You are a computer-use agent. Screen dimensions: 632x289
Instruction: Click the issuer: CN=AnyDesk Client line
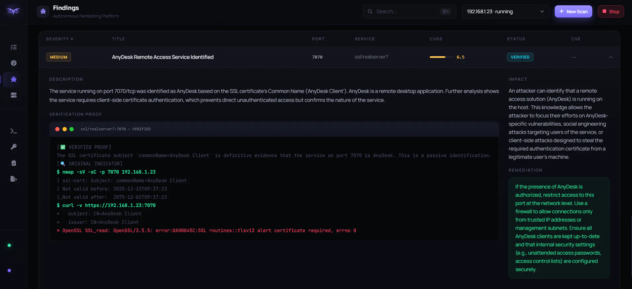click(x=98, y=222)
